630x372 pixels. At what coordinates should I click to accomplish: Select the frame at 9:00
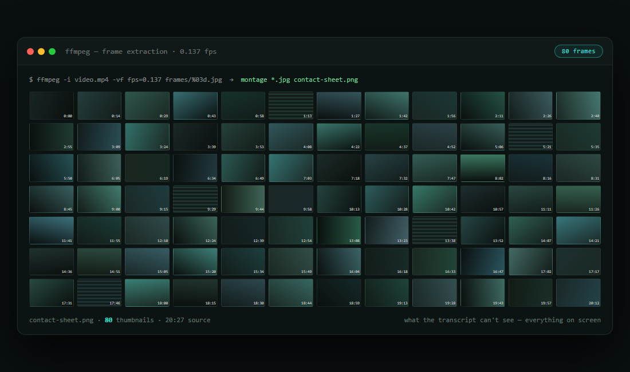[x=99, y=199]
